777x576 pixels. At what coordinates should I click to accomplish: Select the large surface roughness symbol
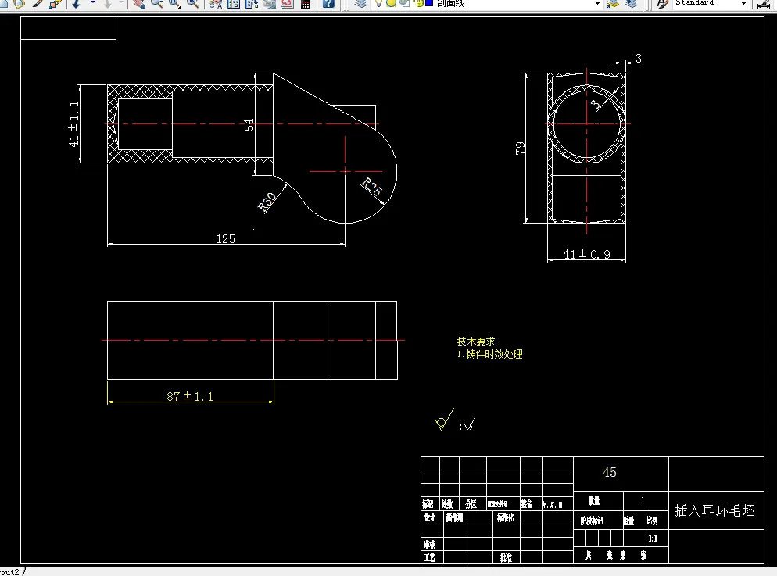coord(445,420)
